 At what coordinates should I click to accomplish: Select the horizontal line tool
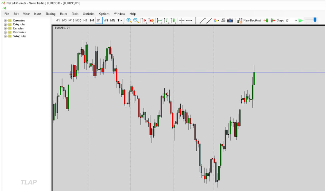(189, 20)
